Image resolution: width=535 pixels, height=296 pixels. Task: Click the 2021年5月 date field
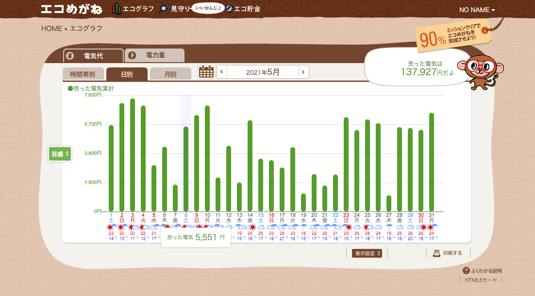263,72
